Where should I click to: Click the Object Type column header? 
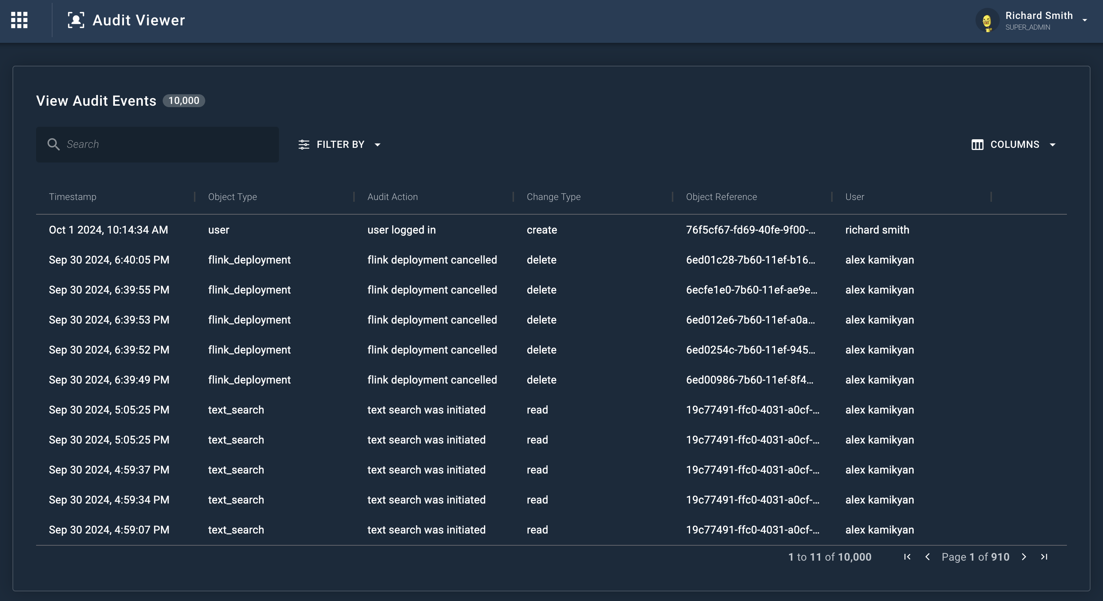(233, 197)
